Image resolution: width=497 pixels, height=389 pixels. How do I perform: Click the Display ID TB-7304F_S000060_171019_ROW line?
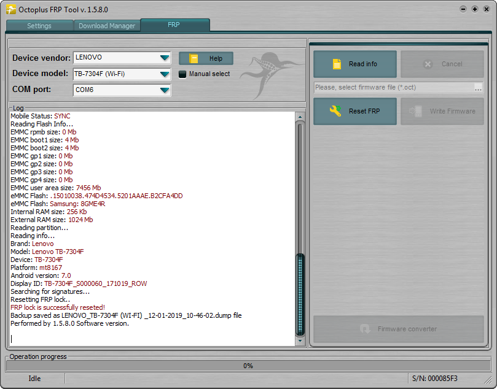tap(79, 283)
